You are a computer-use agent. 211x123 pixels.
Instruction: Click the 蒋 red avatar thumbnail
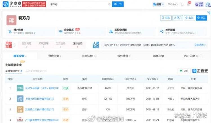click(x=12, y=20)
